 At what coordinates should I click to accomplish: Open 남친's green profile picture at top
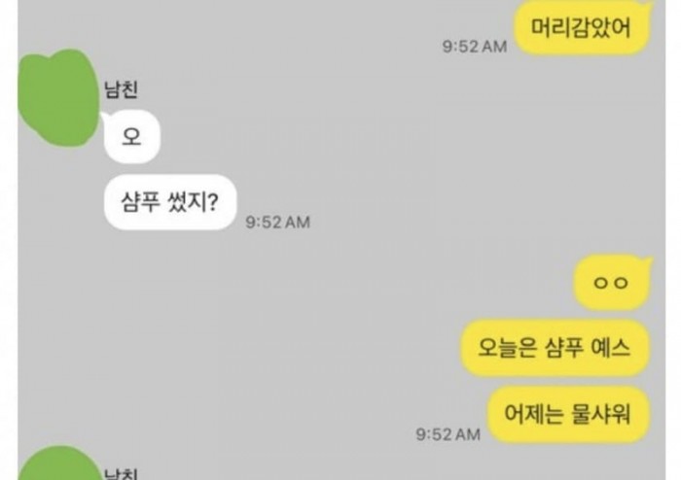(58, 98)
